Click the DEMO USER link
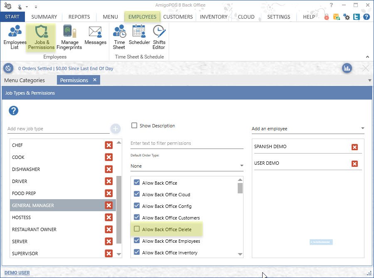This screenshot has height=278, width=374. pos(17,273)
